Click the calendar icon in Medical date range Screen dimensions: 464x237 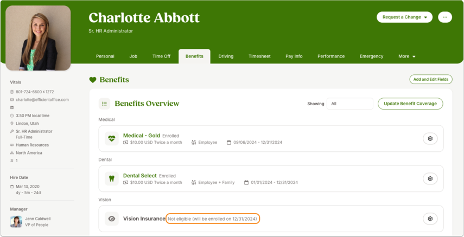pos(229,143)
